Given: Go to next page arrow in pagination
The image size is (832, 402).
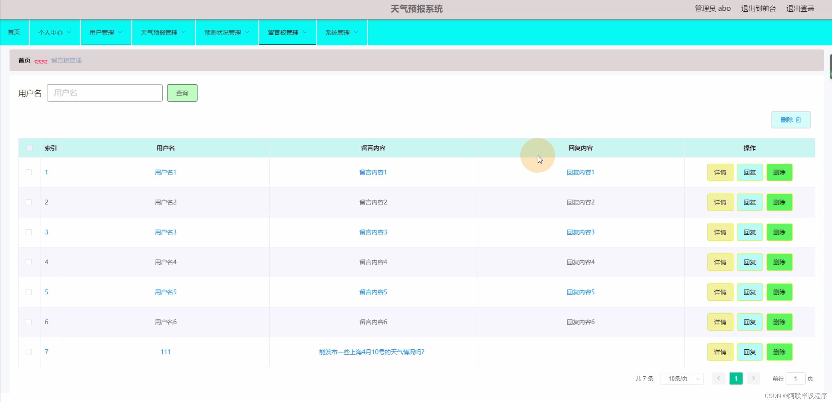Looking at the screenshot, I should [753, 378].
